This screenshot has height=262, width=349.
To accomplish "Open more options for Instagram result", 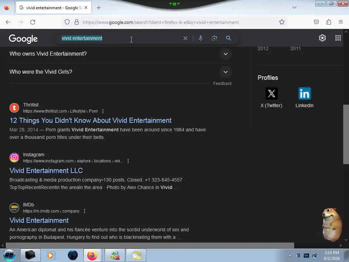I will tap(128, 161).
